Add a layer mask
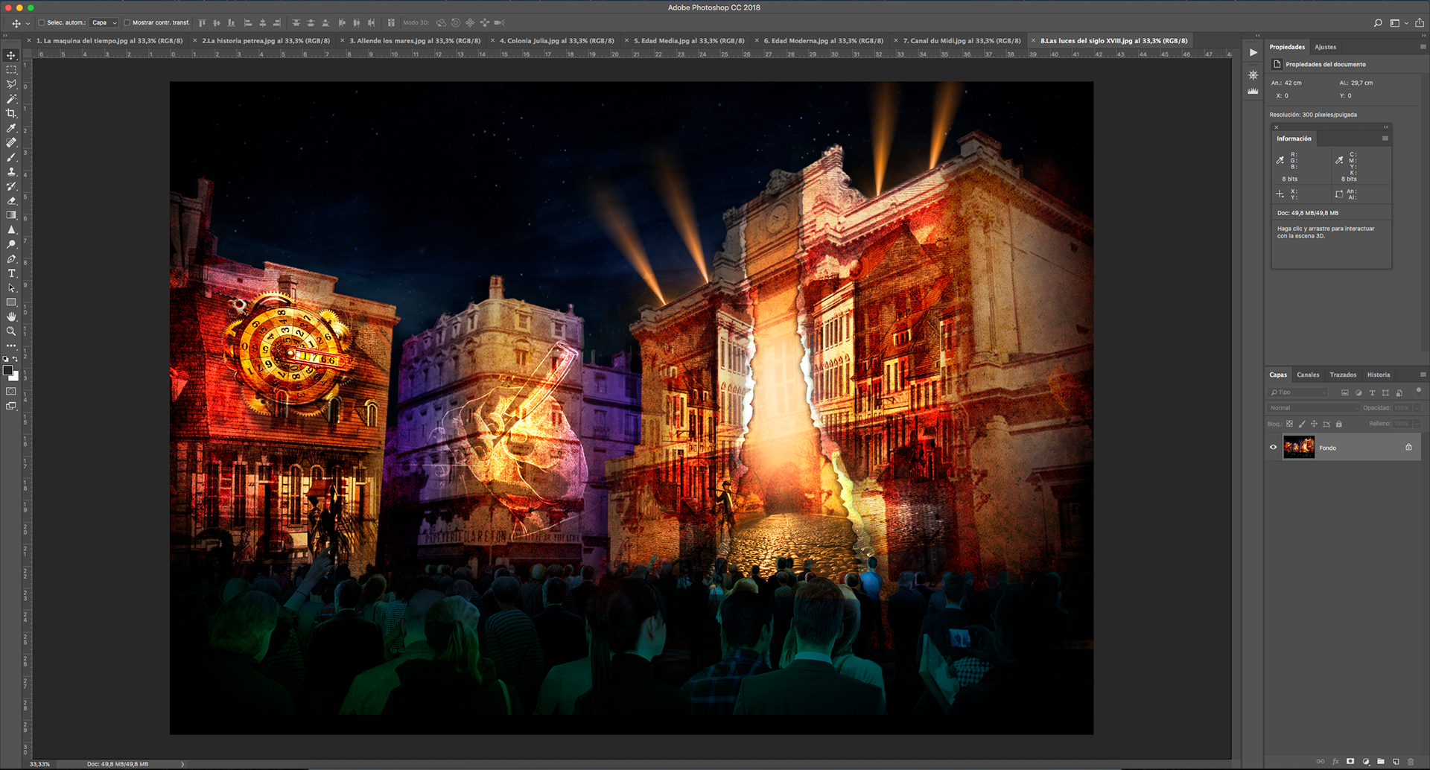The width and height of the screenshot is (1430, 770). (x=1350, y=761)
